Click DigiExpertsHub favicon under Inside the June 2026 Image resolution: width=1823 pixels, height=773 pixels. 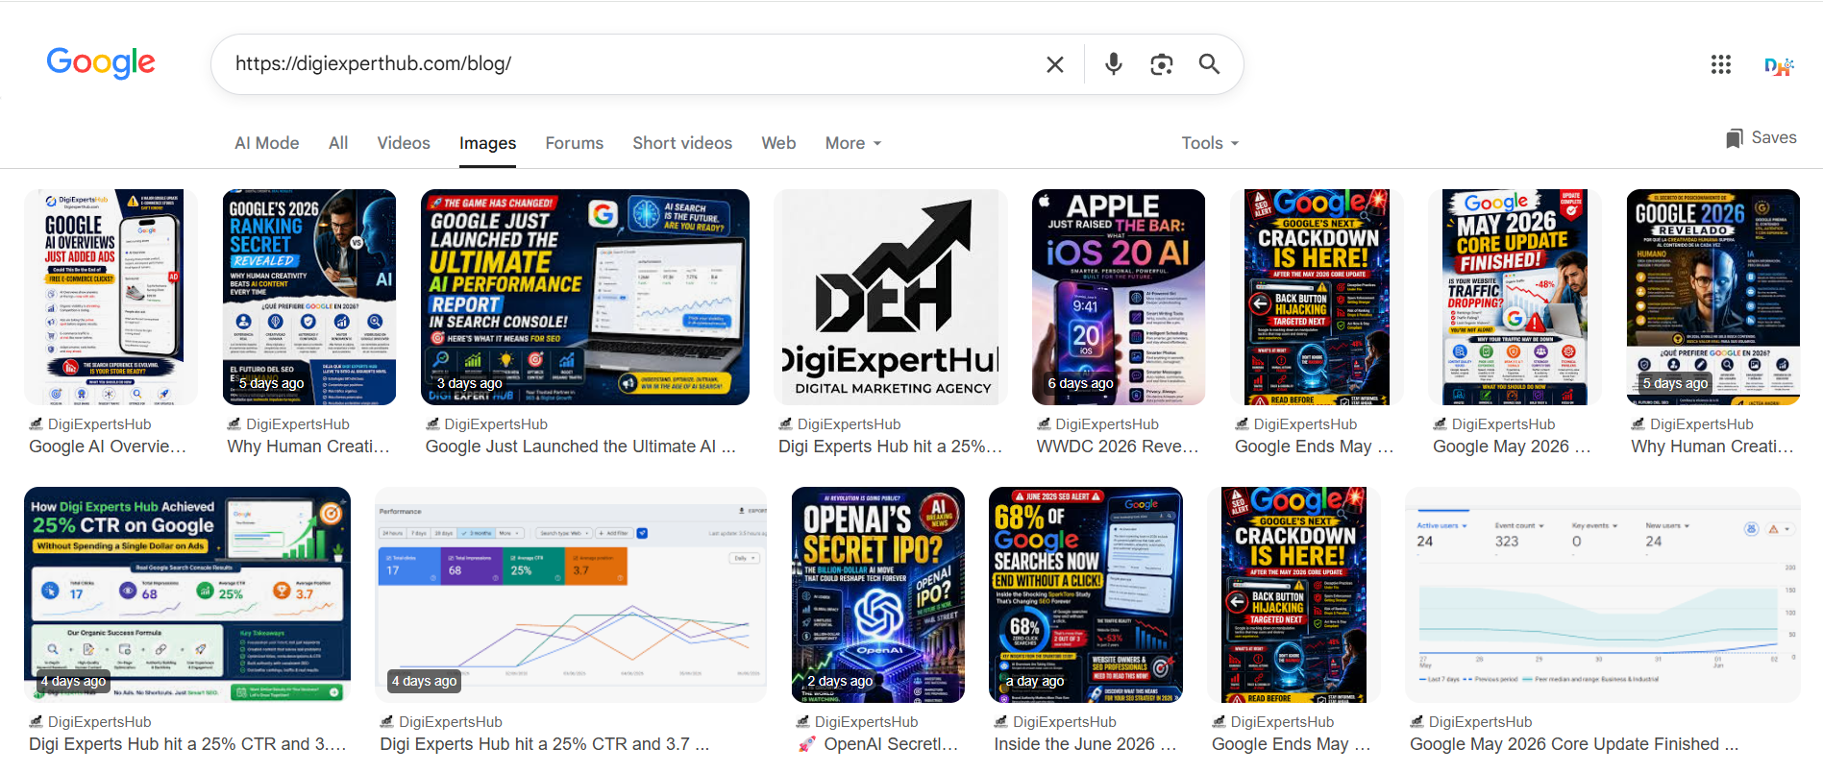coord(1001,722)
